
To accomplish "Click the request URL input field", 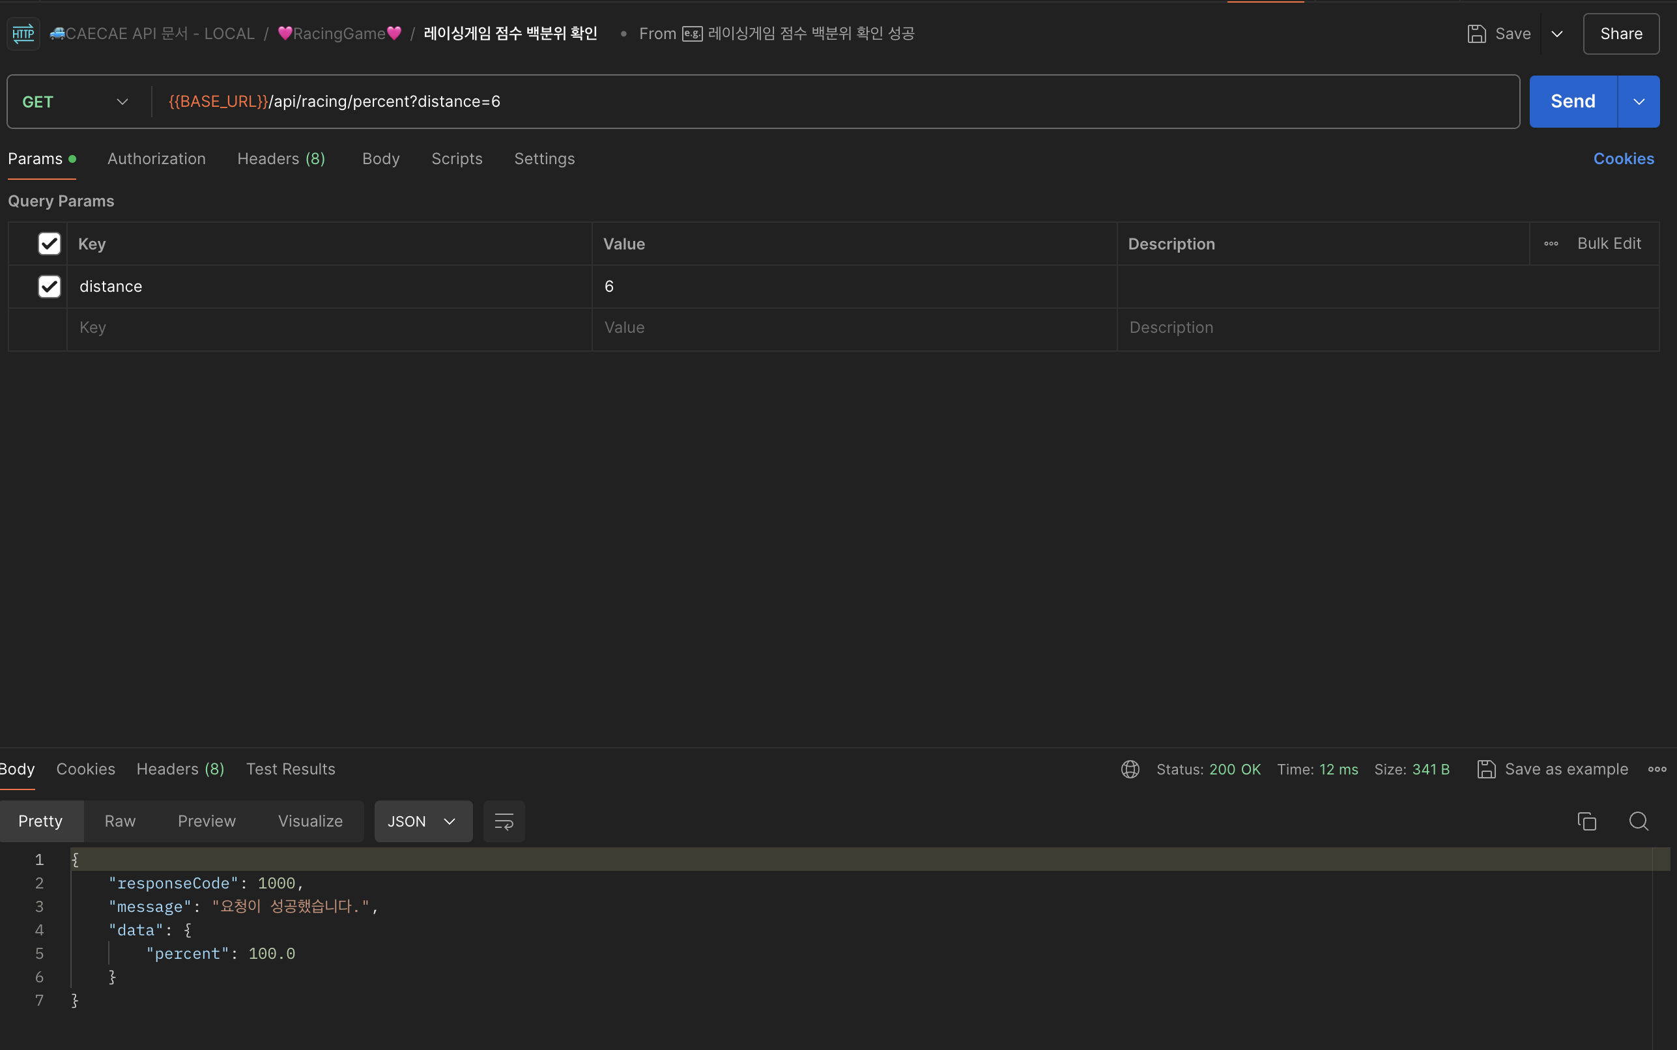I will coord(835,102).
